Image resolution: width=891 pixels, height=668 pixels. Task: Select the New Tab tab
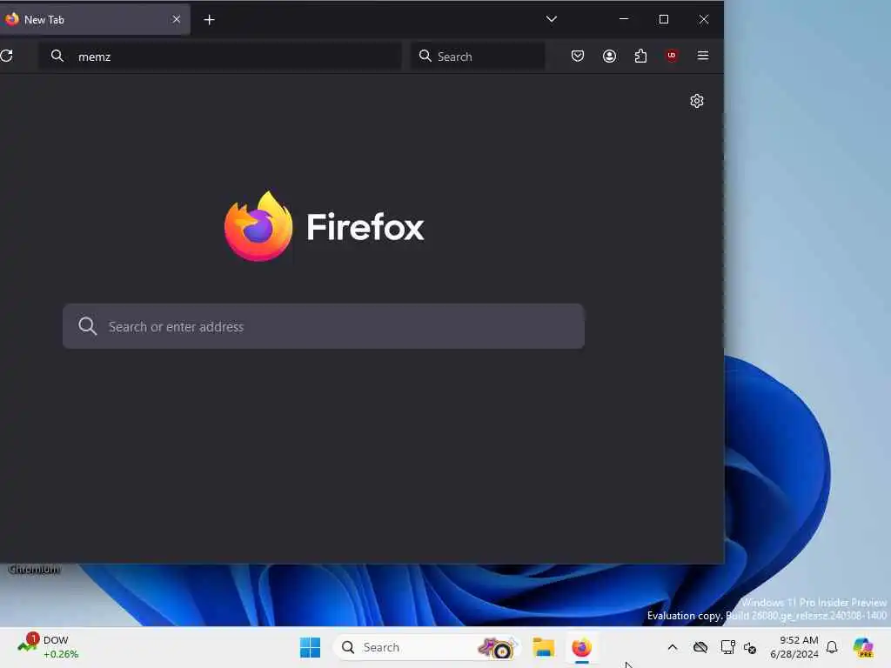94,19
